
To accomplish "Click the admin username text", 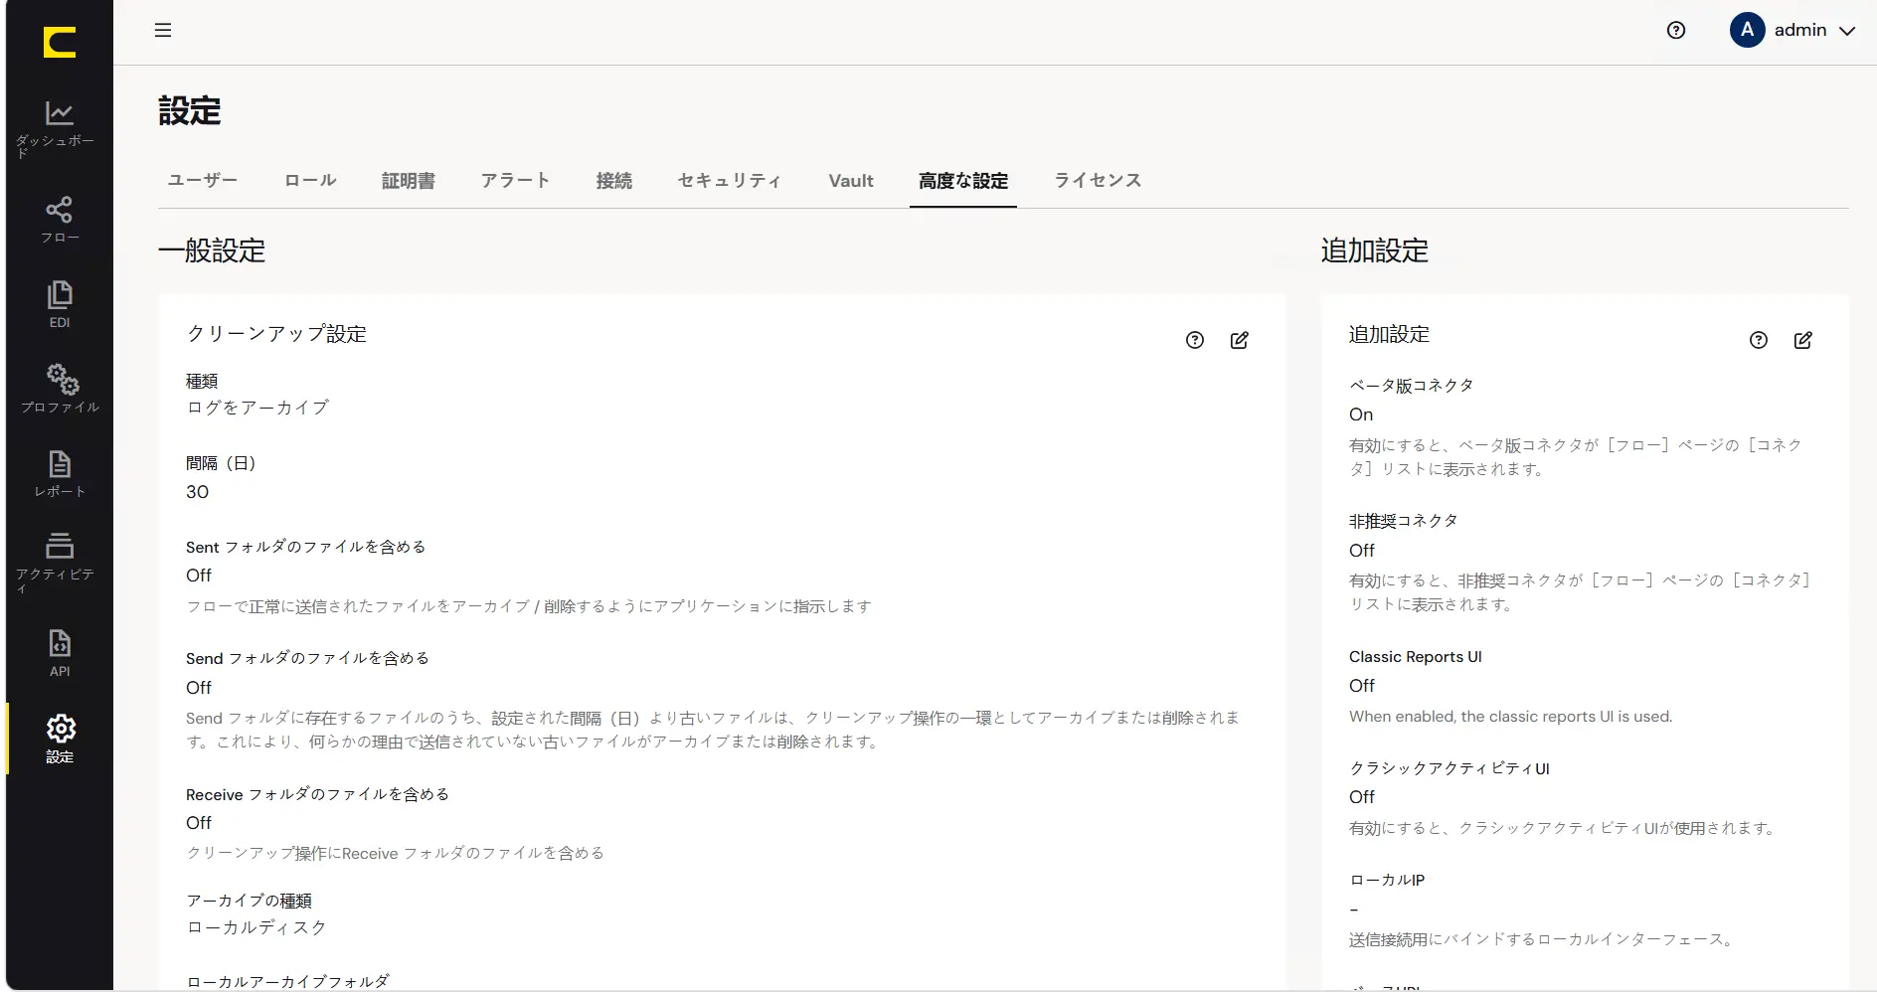I will pos(1800,30).
